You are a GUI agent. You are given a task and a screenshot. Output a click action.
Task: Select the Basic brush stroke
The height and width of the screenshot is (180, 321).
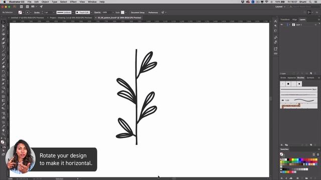[x=299, y=89]
